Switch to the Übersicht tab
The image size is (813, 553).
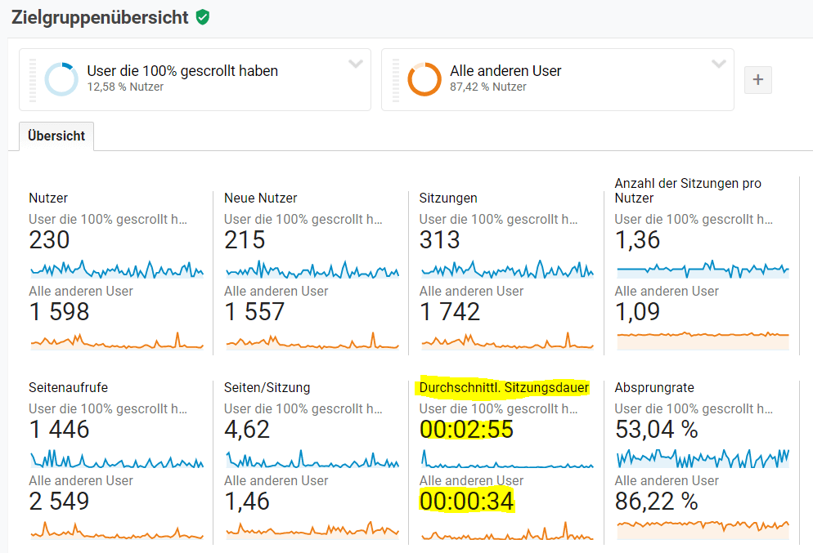click(56, 136)
